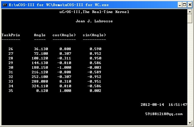Click the time 16:51:47
Image resolution: width=194 pixels, height=127 pixels.
click(178, 105)
